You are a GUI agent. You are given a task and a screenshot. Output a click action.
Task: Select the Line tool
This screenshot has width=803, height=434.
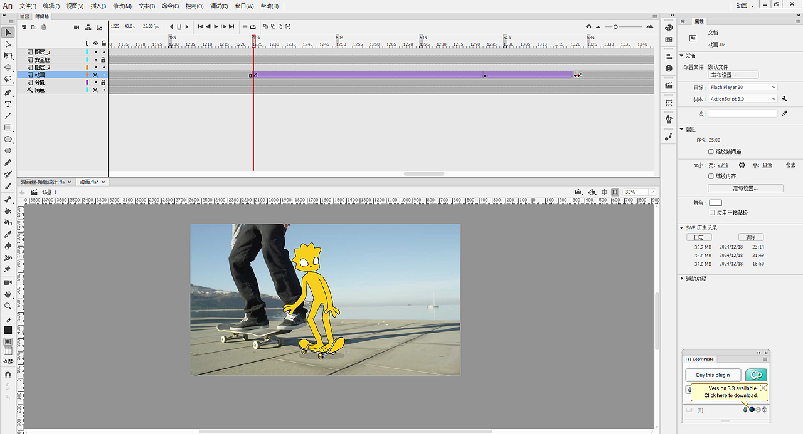[8, 116]
